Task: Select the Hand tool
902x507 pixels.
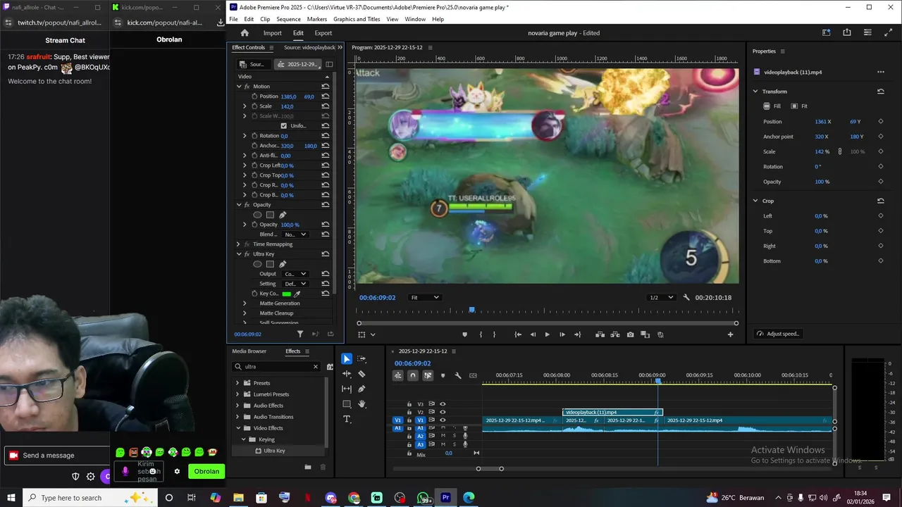Action: point(362,404)
